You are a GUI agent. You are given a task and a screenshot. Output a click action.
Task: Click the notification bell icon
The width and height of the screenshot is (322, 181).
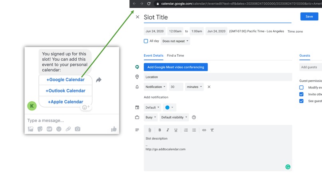tap(137, 87)
